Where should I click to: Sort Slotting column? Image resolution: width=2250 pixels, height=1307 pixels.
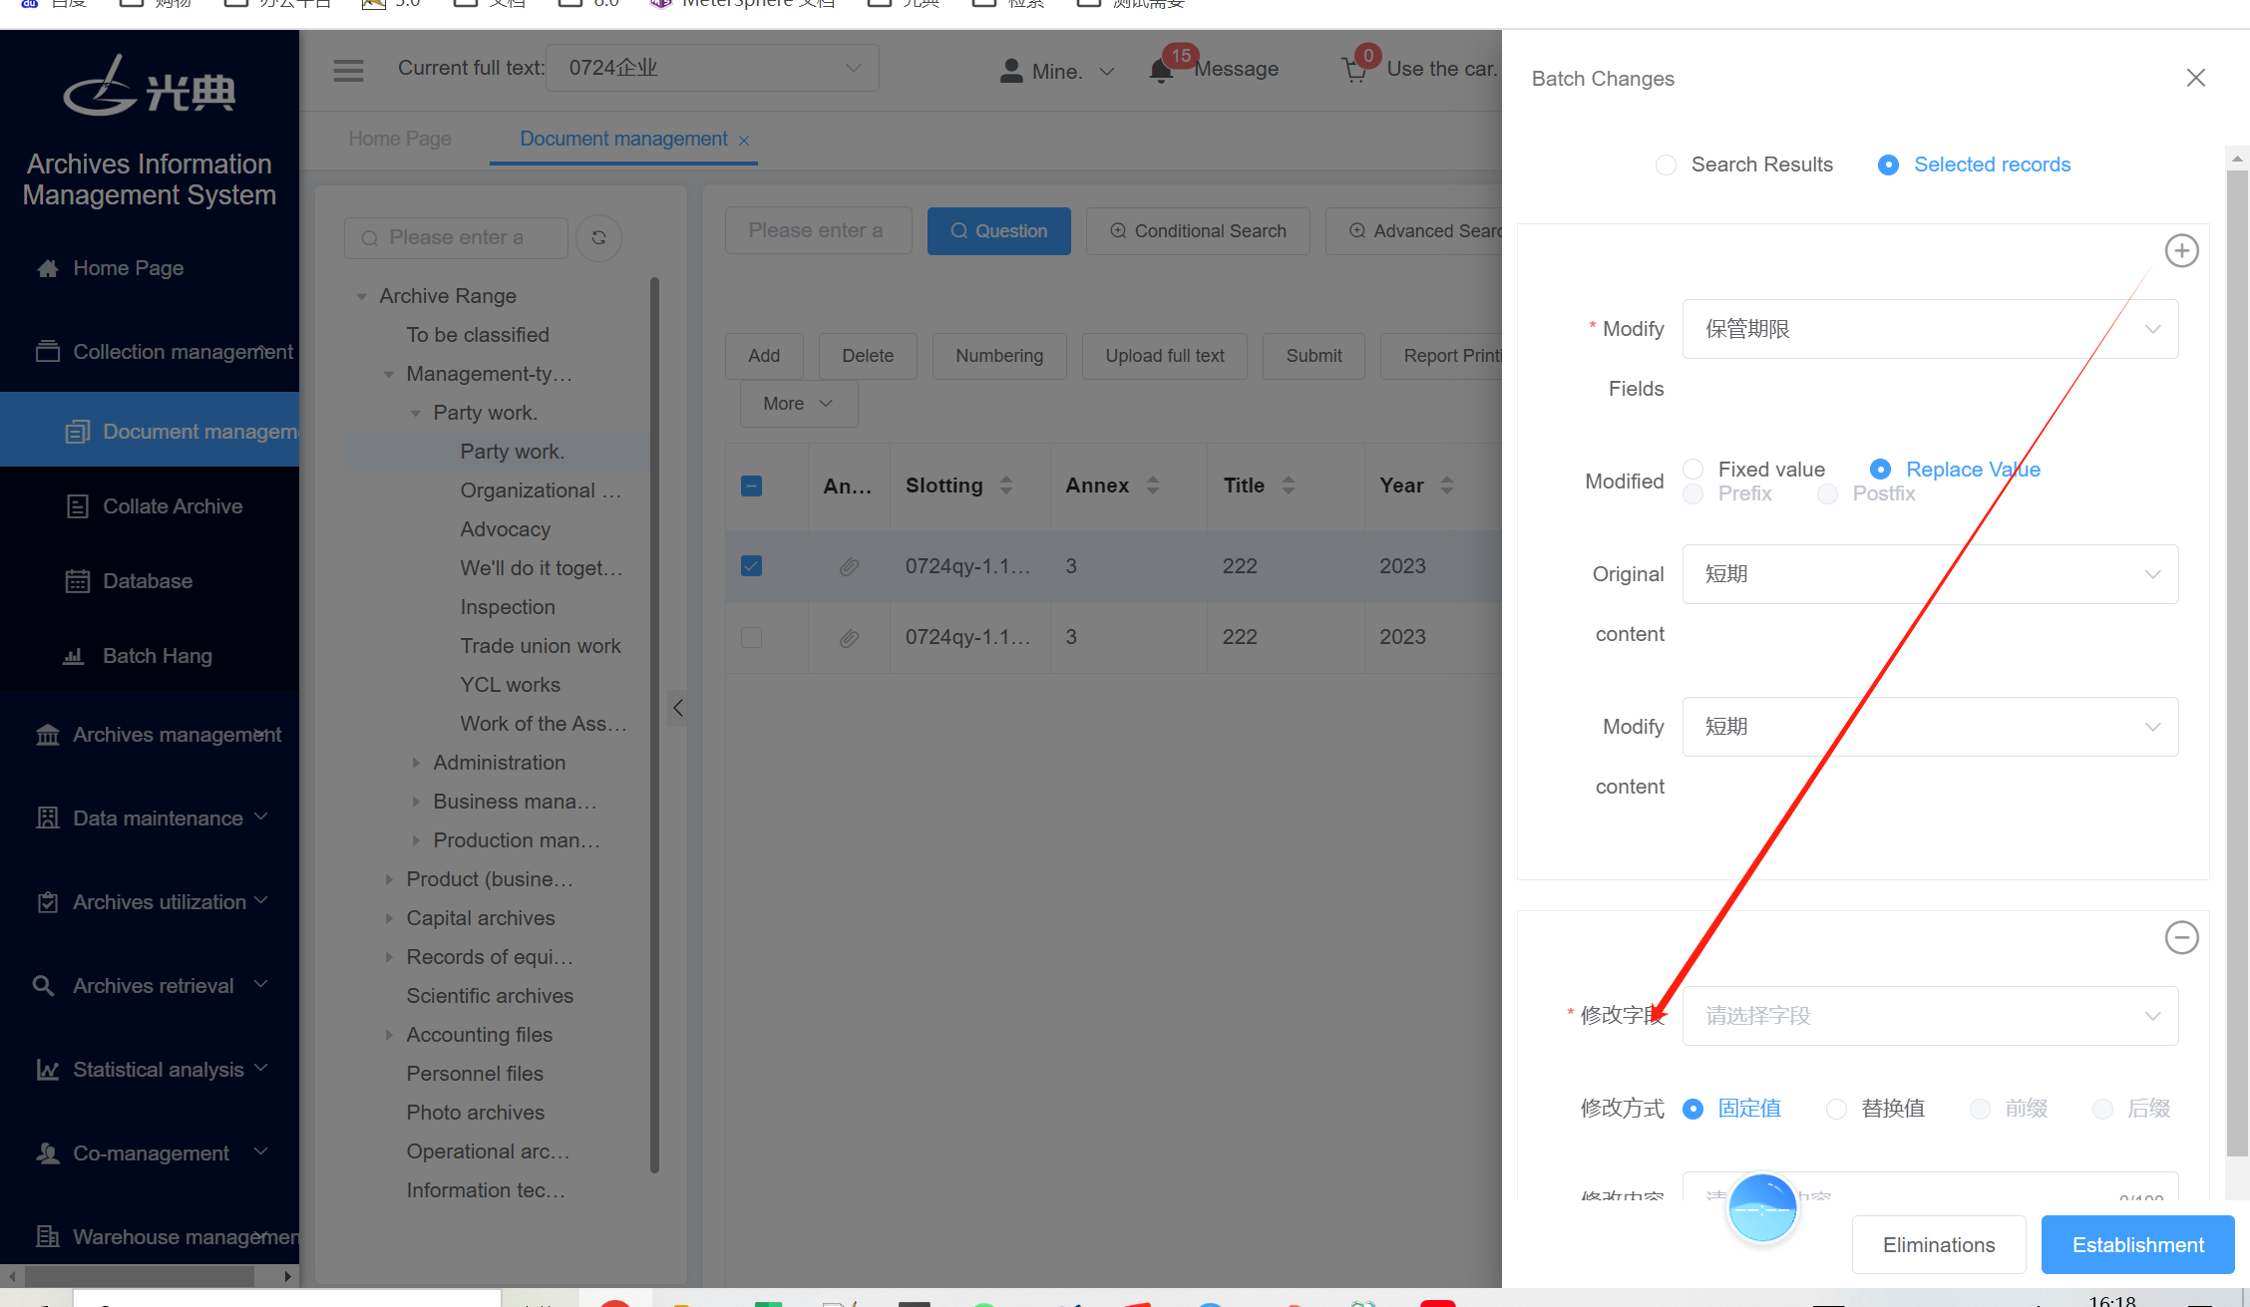pyautogui.click(x=1006, y=486)
